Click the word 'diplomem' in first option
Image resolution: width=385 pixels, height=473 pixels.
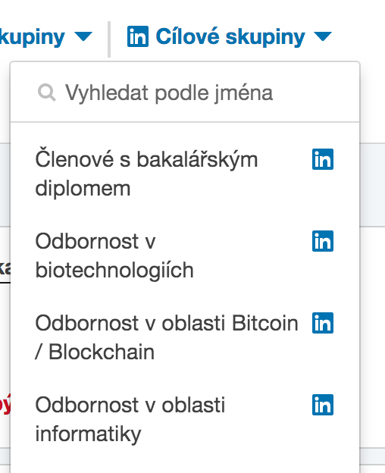(x=83, y=189)
